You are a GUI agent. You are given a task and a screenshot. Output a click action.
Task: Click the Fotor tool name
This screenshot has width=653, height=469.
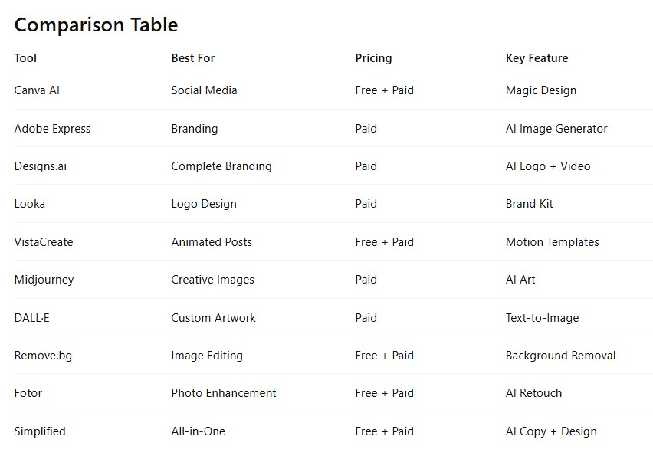(x=28, y=393)
